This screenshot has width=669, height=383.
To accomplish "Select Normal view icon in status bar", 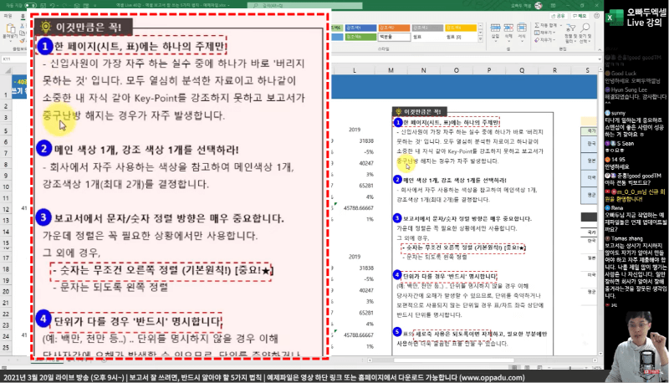I will tap(515, 367).
